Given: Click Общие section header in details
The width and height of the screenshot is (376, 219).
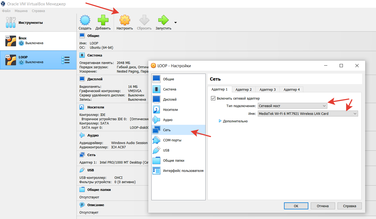Looking at the screenshot, I should (x=93, y=36).
